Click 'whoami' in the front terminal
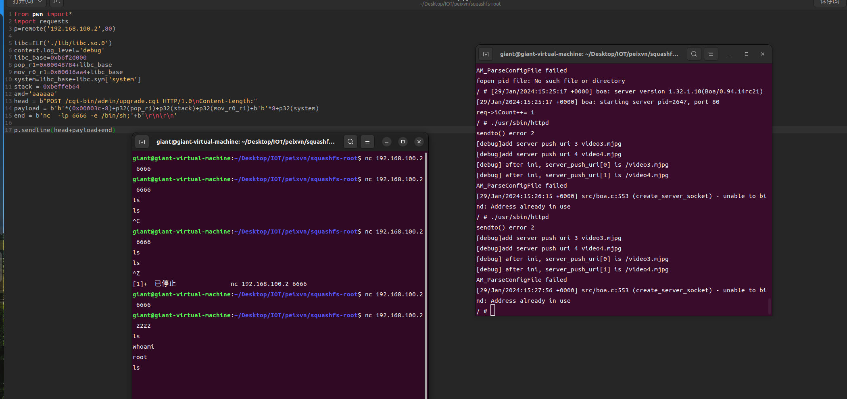This screenshot has height=399, width=847. [143, 347]
